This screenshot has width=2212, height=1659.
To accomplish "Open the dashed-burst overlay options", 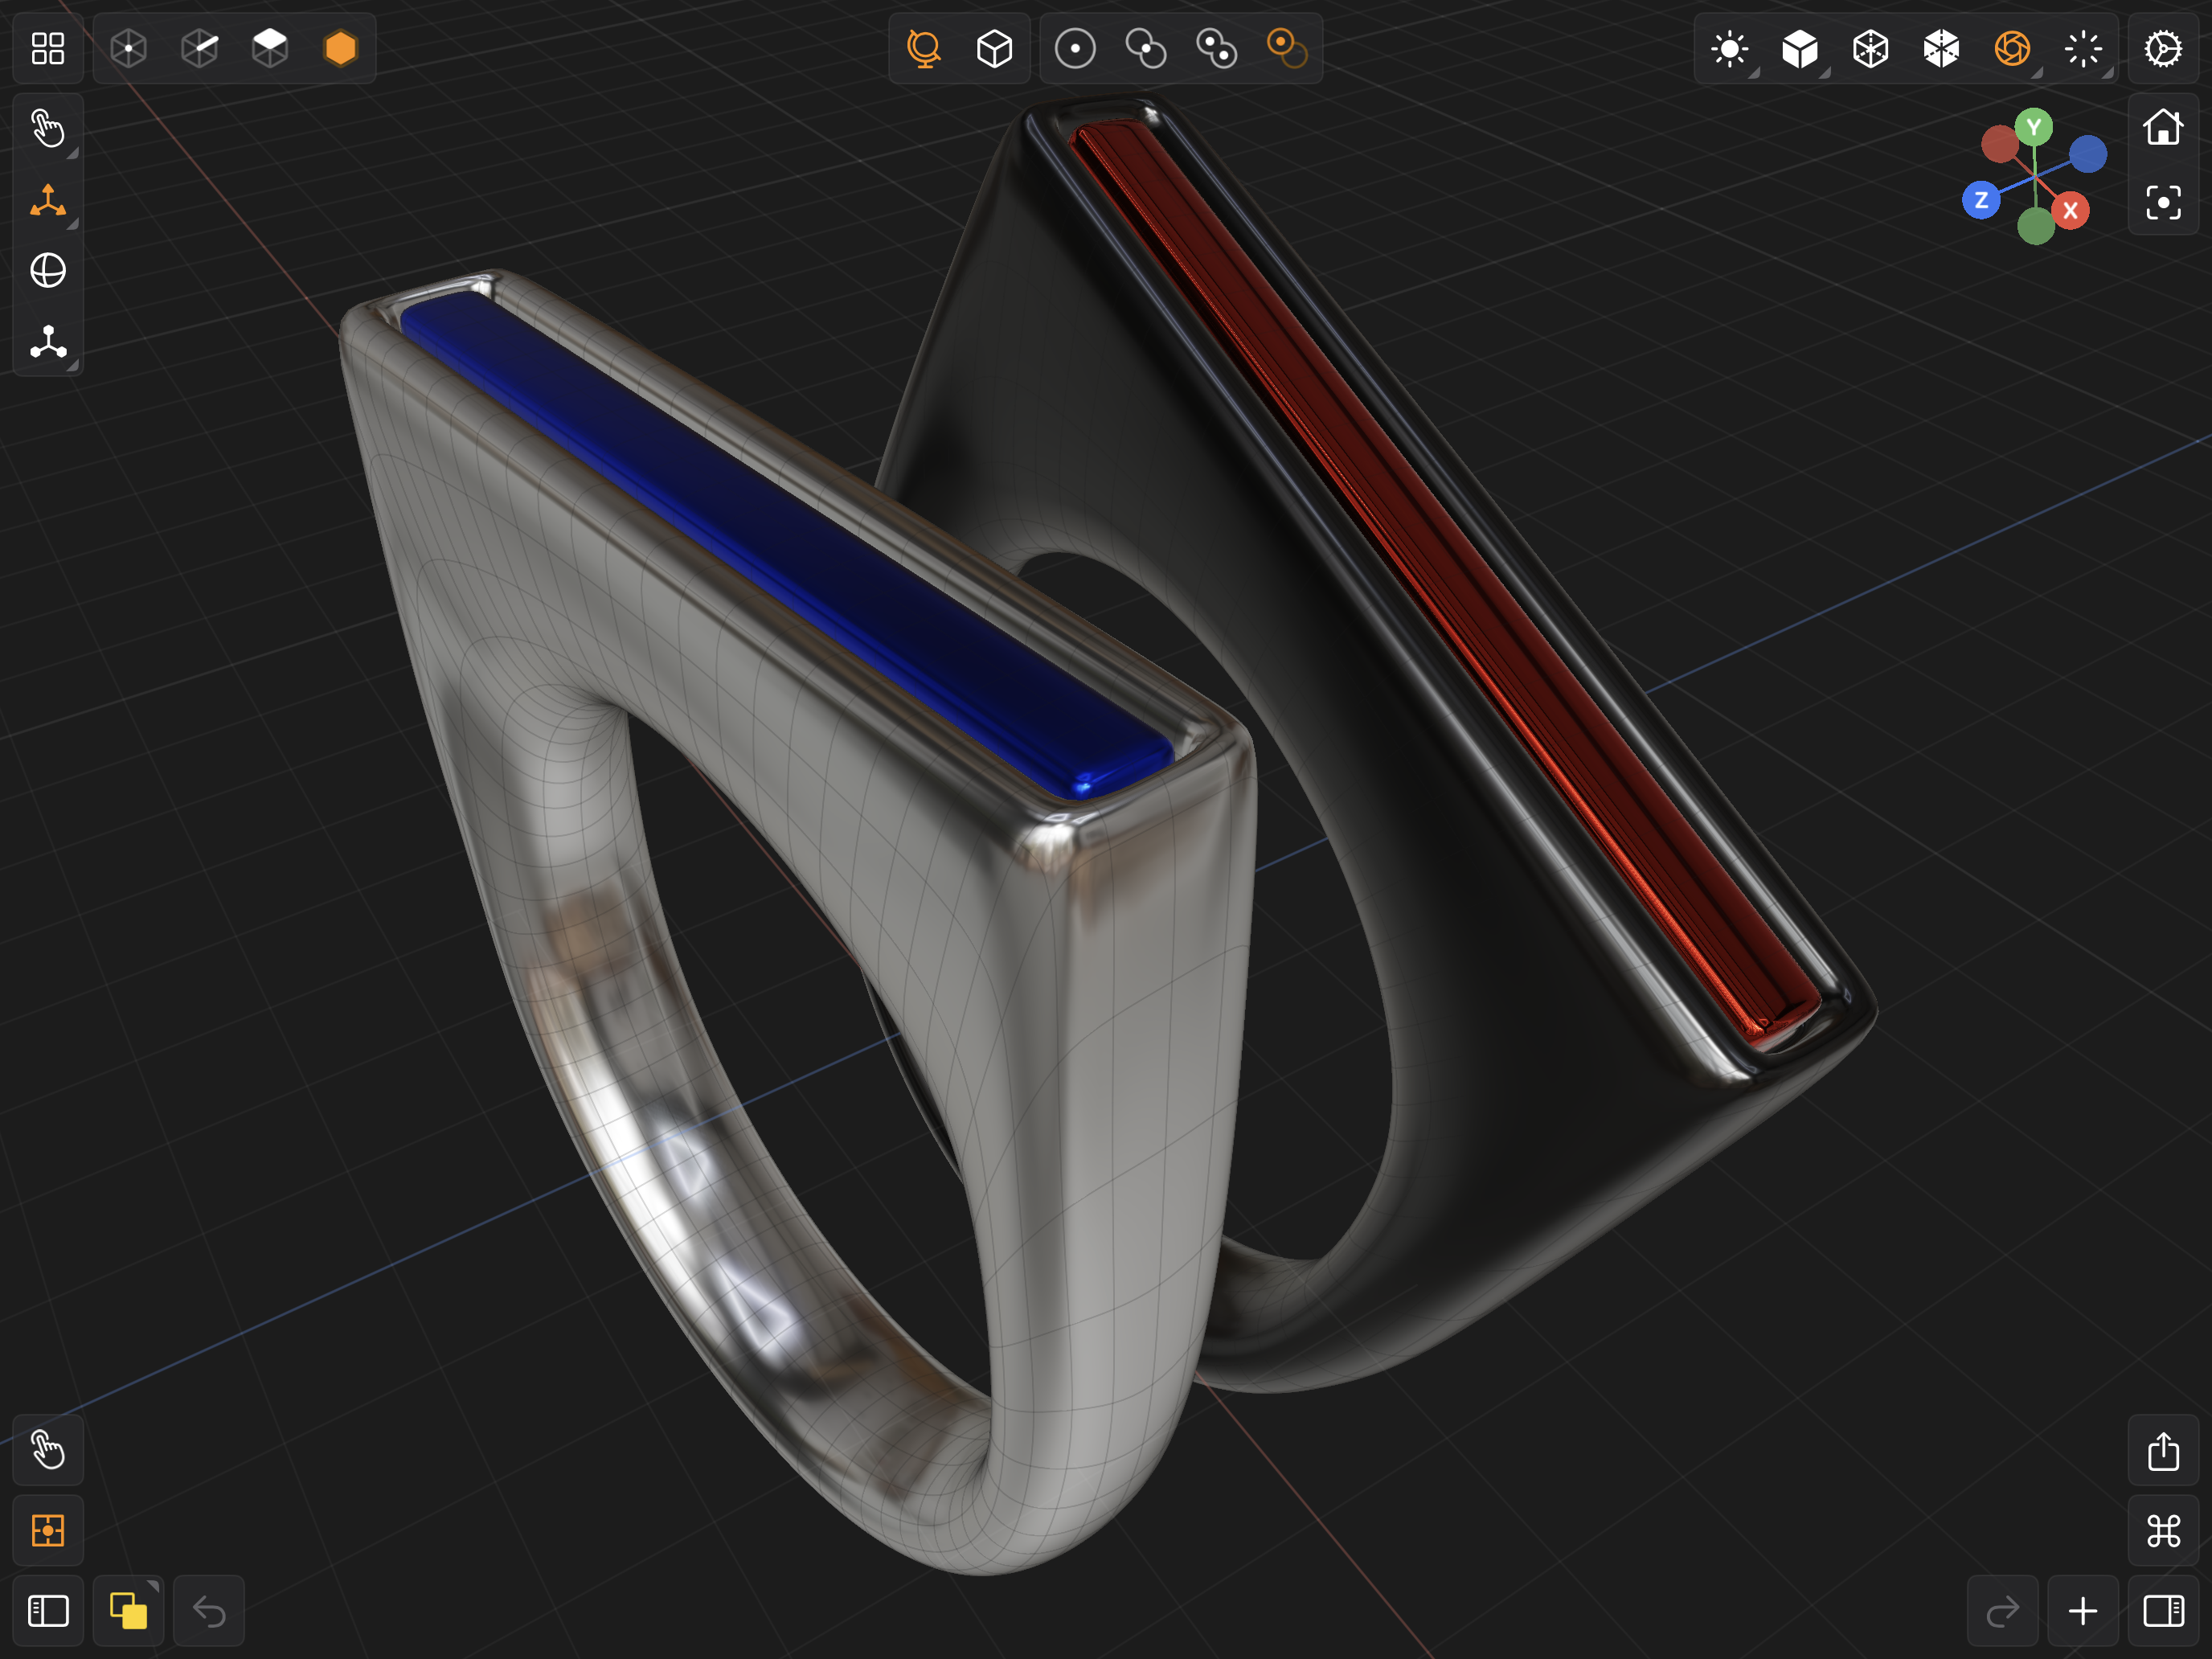I will (x=2083, y=48).
